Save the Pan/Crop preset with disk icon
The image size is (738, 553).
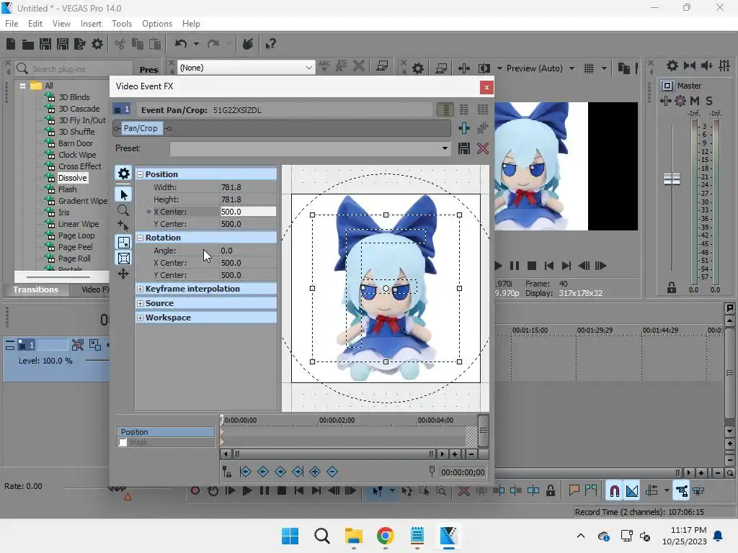pos(464,148)
